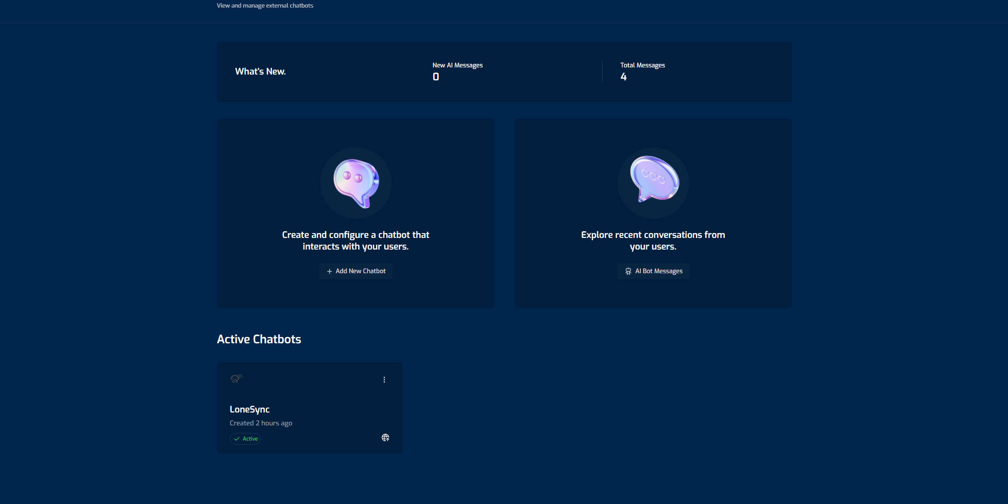Click the globe publish icon on LoneSync
Screen dimensions: 1008x504
point(385,437)
